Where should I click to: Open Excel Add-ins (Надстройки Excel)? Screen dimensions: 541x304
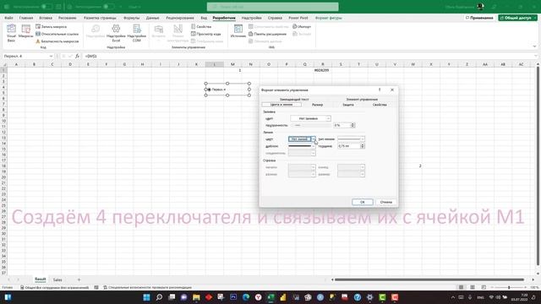pos(116,33)
